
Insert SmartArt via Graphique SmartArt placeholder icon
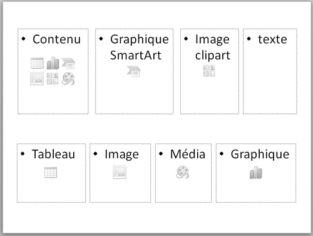(134, 71)
